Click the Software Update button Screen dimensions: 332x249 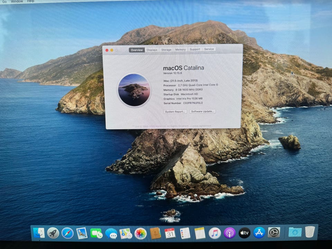(x=202, y=111)
